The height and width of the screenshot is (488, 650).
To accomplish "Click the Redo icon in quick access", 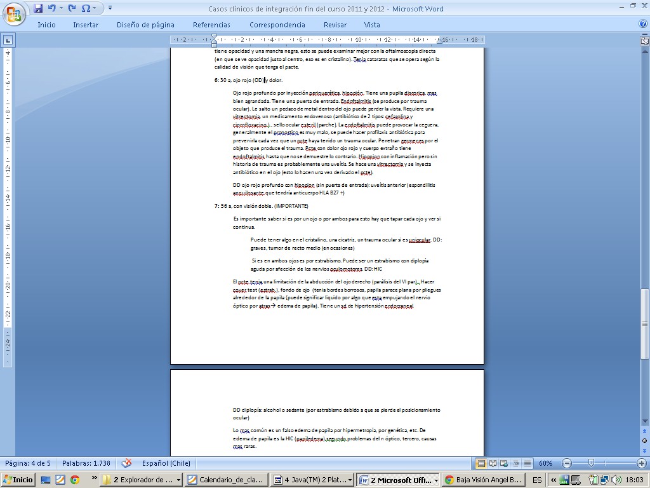I will tap(72, 8).
